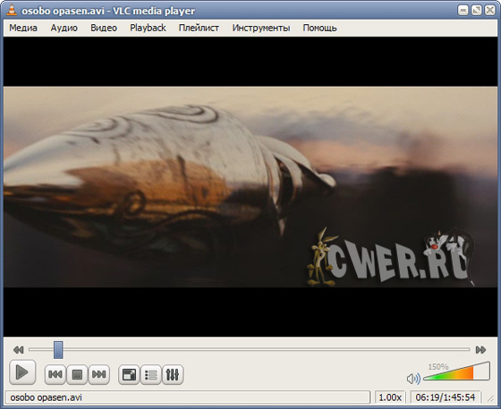Expand the Инструменты menu
The height and width of the screenshot is (409, 501).
tap(261, 28)
